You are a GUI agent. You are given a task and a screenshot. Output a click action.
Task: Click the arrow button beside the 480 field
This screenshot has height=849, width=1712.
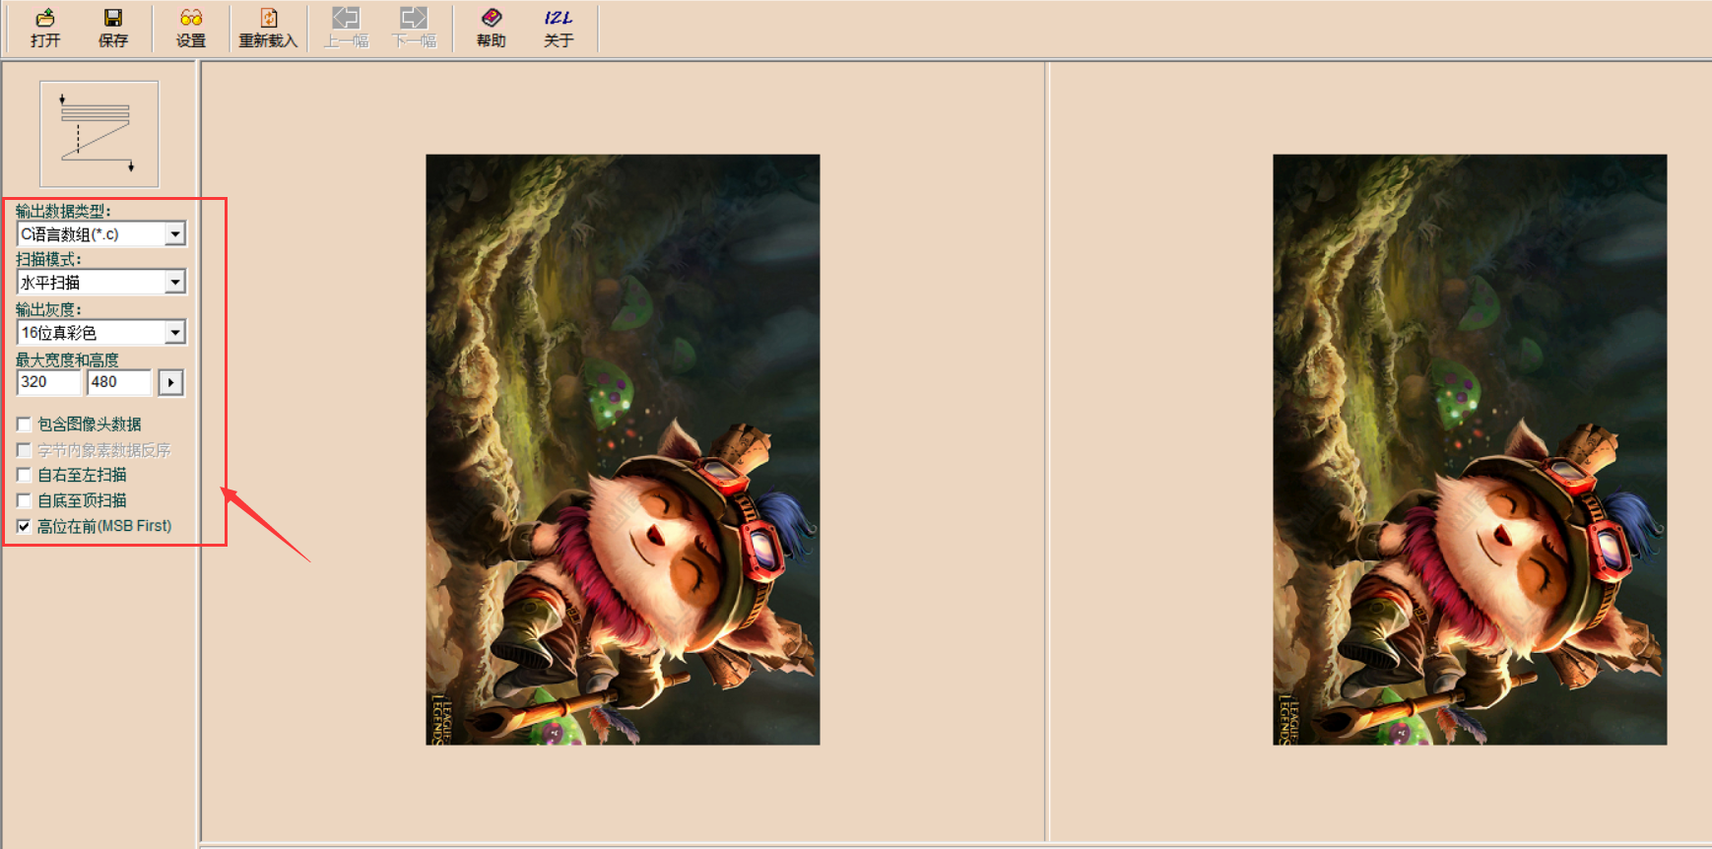(171, 382)
